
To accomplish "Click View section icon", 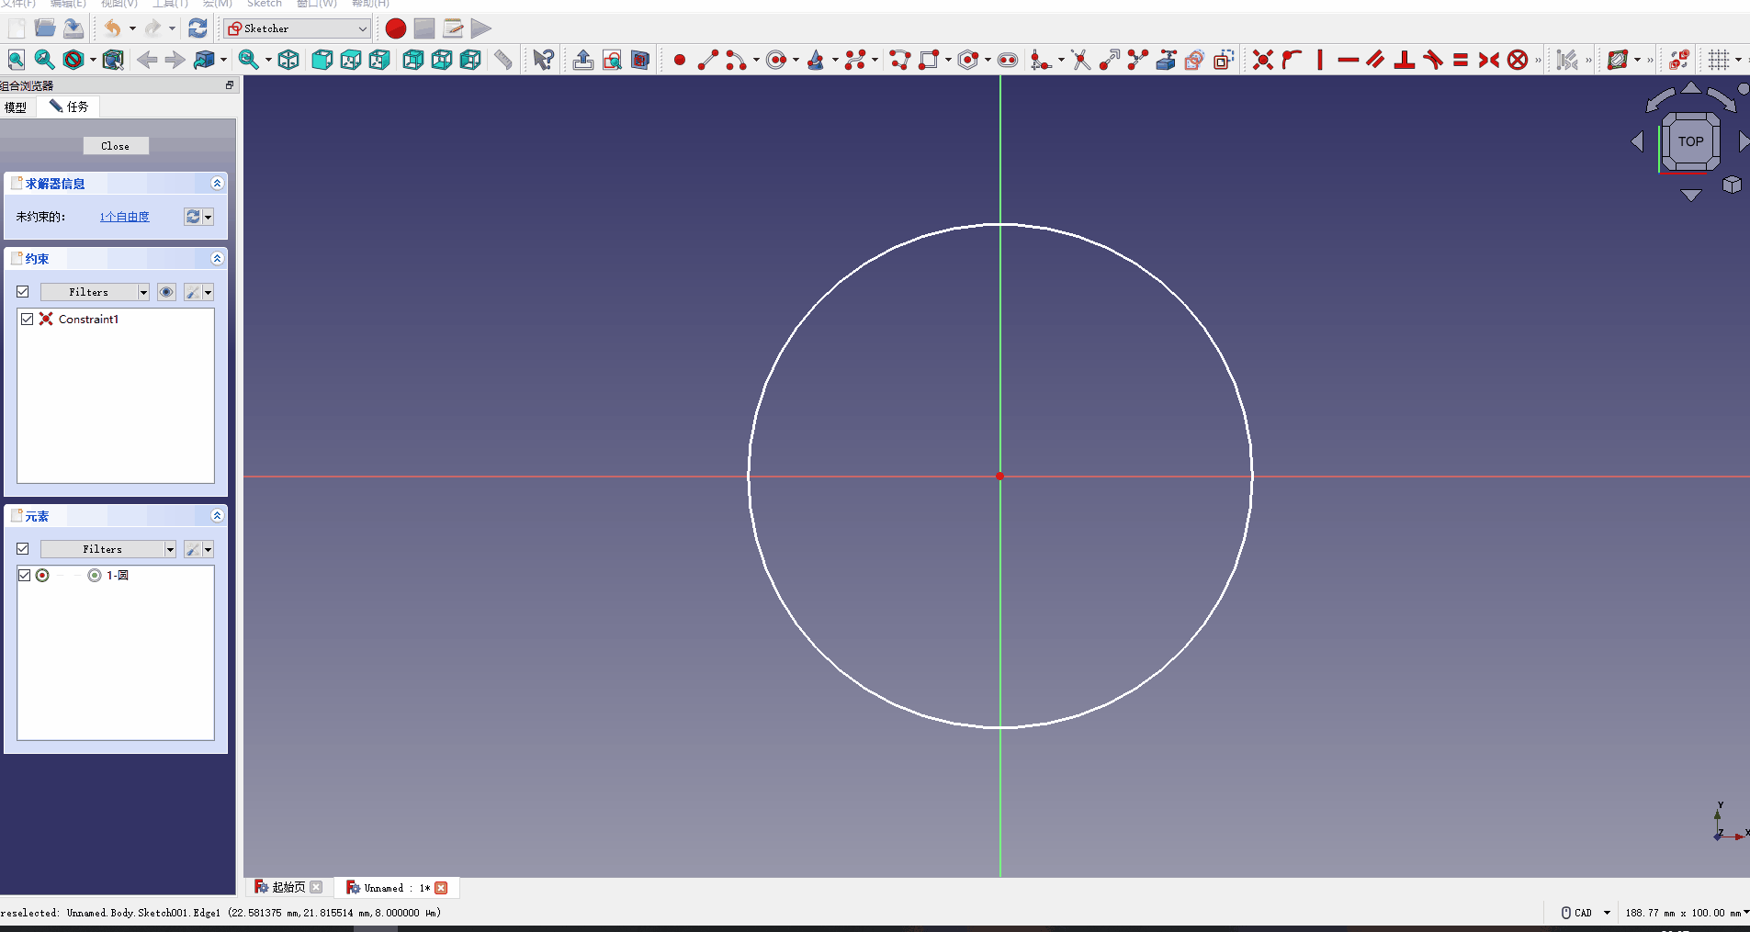I will pos(640,61).
